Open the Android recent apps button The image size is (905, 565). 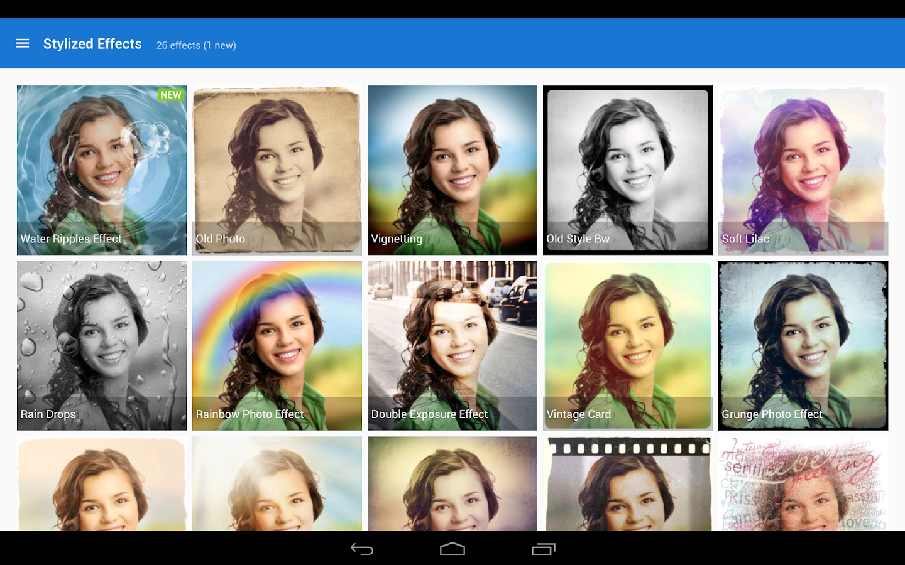coord(544,549)
